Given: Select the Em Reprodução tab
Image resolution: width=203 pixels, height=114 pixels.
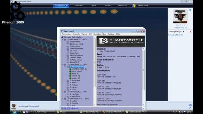Looking at the screenshot, I should point(61,6).
